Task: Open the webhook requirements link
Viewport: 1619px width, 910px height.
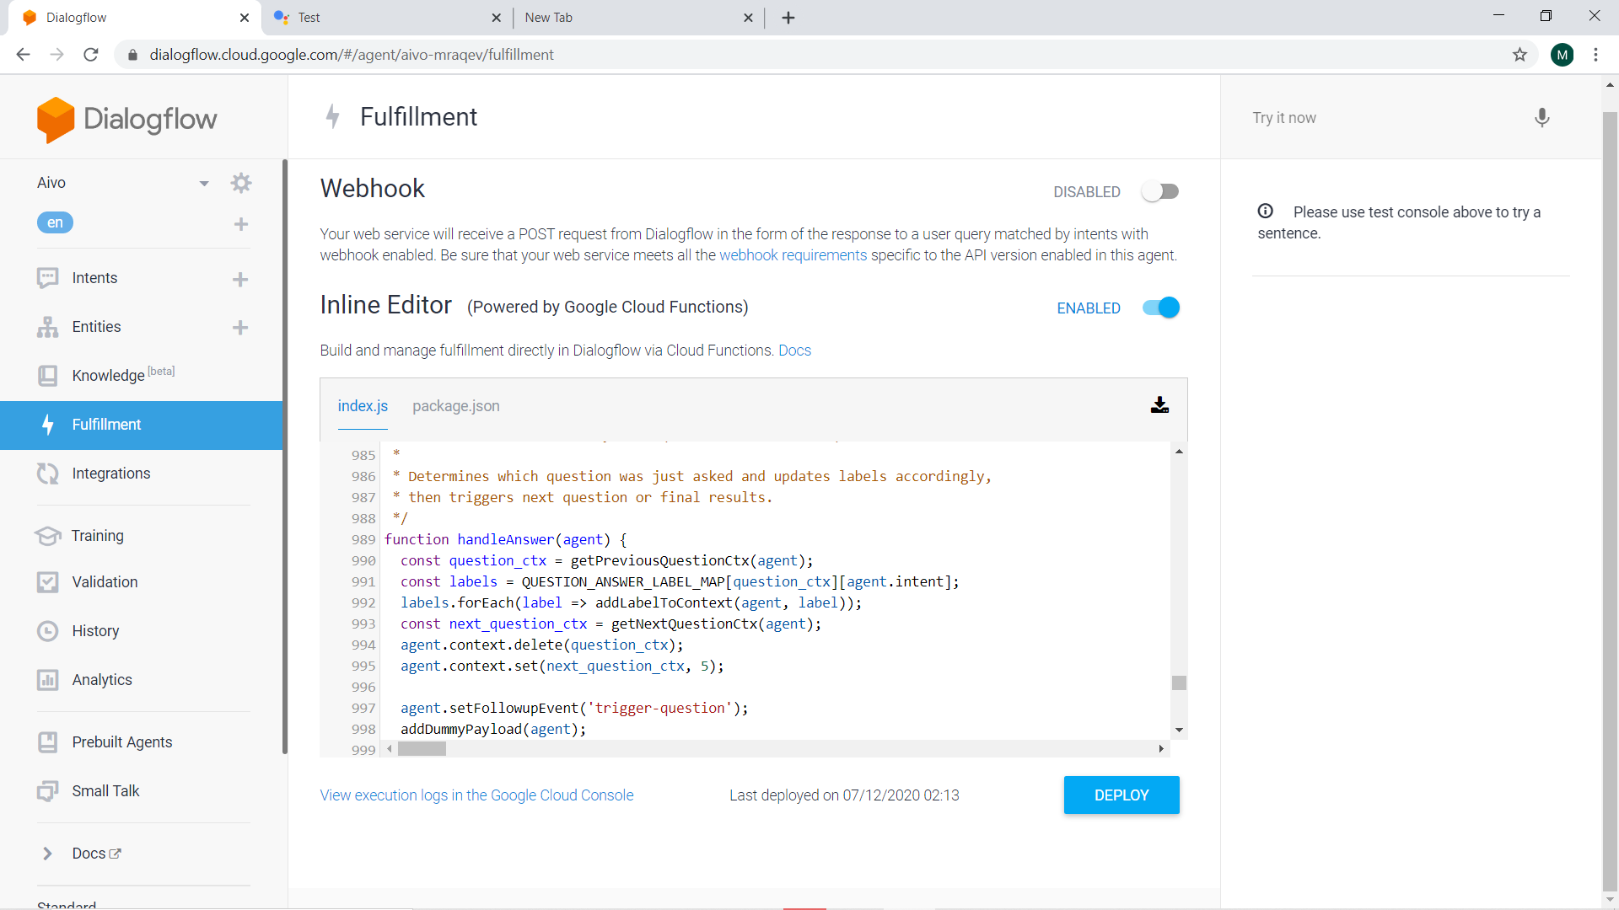Action: point(793,255)
